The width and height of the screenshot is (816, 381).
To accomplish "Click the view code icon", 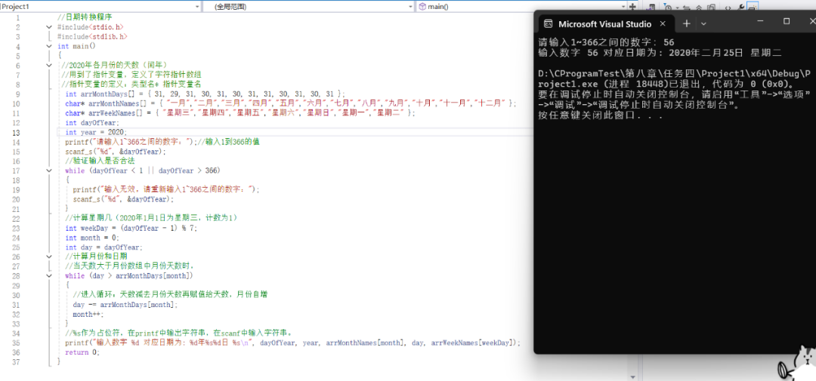I will (728, 8).
